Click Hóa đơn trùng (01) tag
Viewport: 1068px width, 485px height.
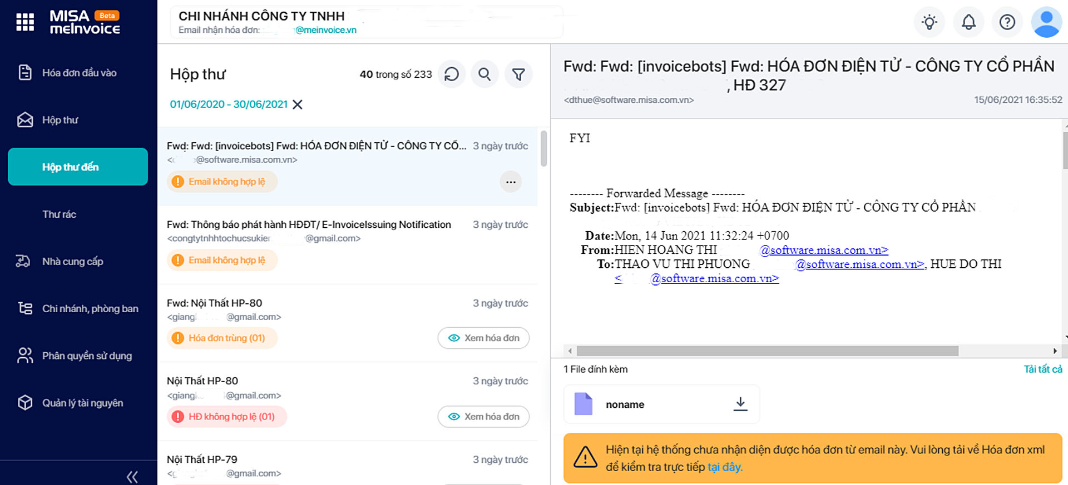tap(222, 338)
